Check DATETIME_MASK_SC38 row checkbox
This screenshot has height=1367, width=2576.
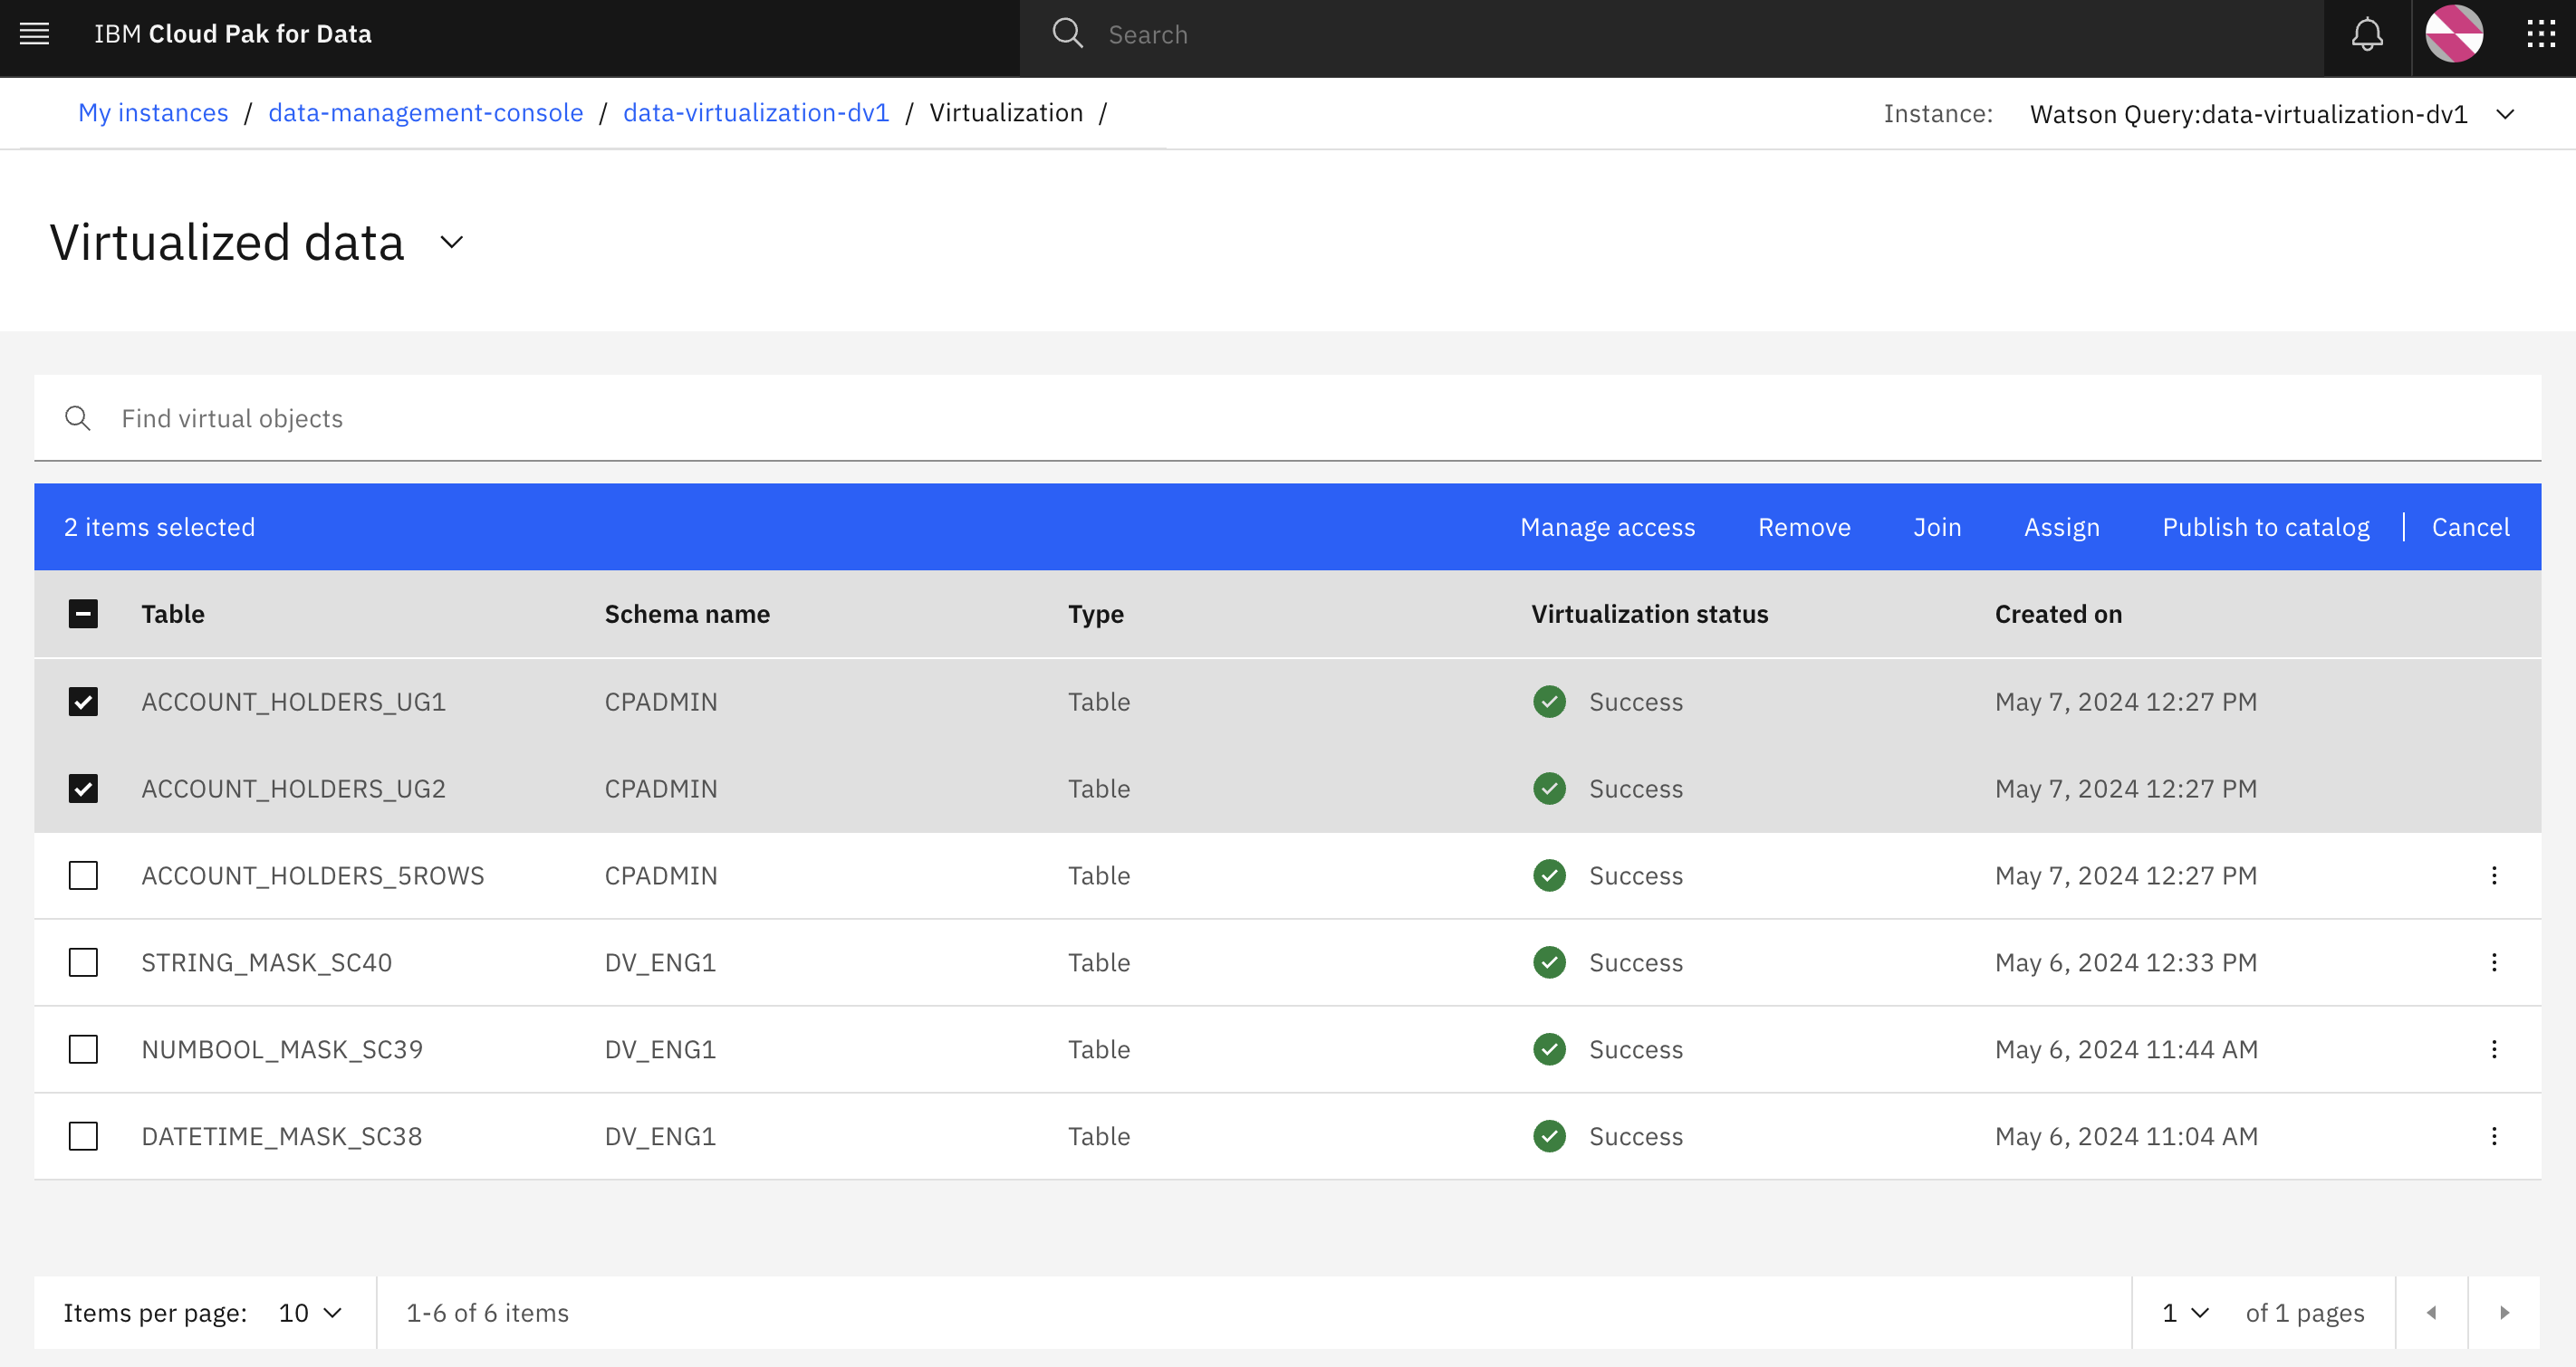coord(83,1136)
